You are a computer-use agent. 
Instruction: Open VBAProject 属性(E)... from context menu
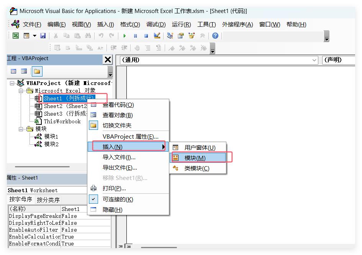tap(128, 137)
